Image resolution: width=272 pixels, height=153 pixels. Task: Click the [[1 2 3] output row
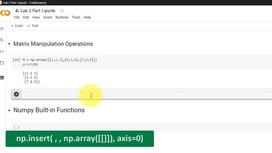pos(30,74)
